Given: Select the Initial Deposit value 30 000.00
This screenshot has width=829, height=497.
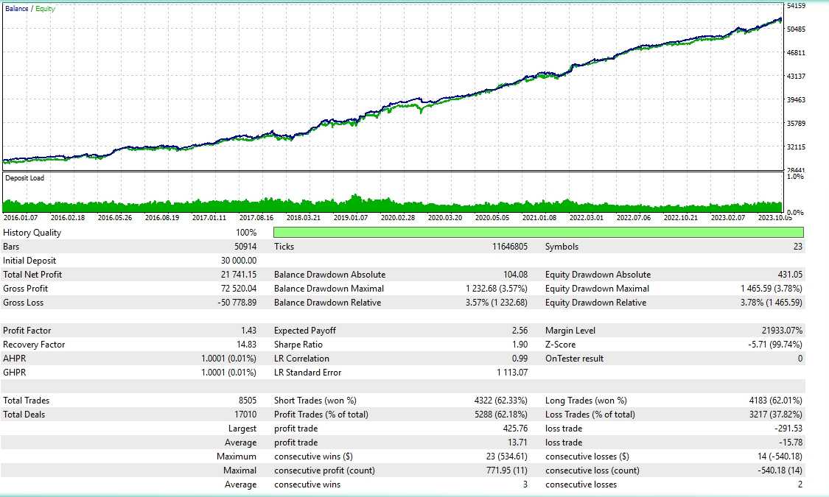Looking at the screenshot, I should (x=234, y=261).
